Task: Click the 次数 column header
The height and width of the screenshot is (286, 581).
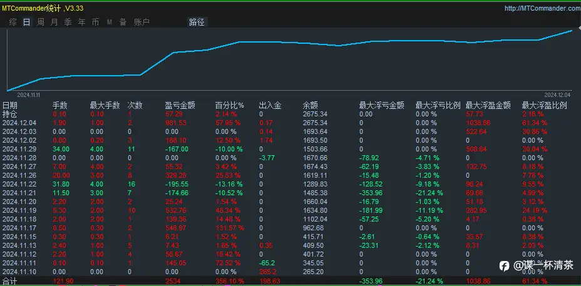Action: point(135,106)
